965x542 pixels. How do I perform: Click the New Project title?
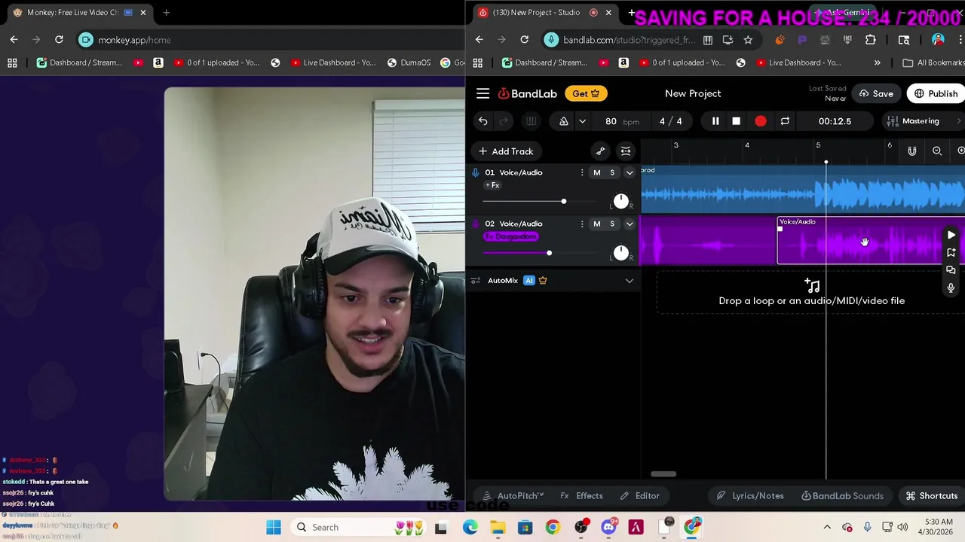click(x=693, y=93)
